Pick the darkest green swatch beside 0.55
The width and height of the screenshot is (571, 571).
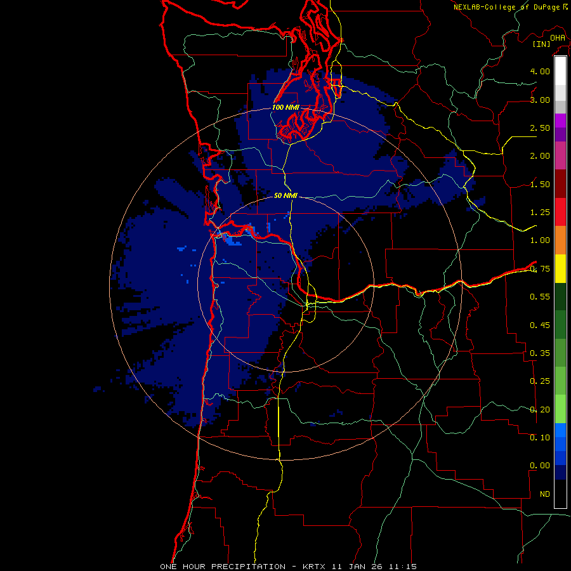560,296
